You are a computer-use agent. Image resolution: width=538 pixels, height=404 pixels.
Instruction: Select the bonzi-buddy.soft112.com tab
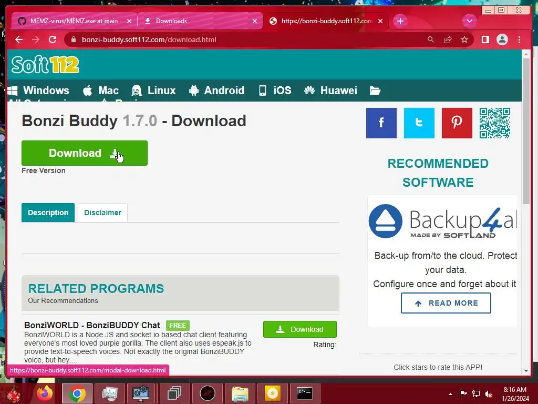(x=326, y=21)
